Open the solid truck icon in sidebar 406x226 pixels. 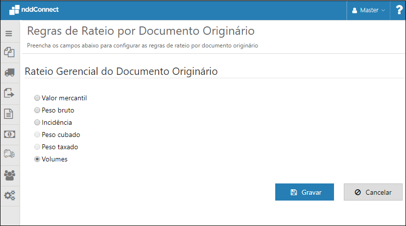[x=10, y=73]
